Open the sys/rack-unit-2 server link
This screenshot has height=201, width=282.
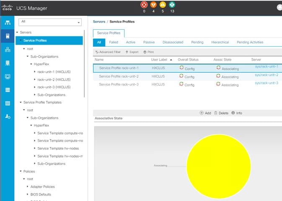click(266, 75)
